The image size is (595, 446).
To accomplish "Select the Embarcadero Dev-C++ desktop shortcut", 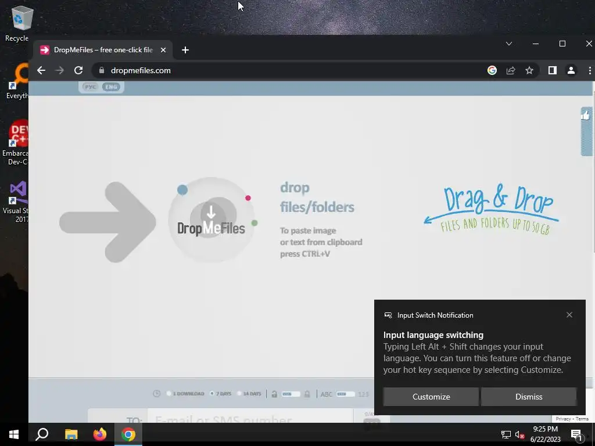I will [16, 142].
